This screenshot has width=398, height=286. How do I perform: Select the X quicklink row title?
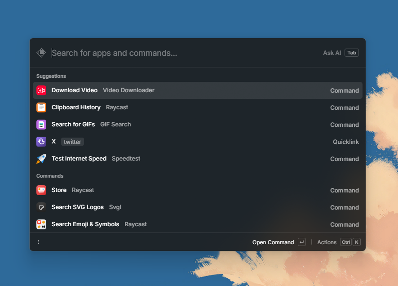[x=53, y=142]
